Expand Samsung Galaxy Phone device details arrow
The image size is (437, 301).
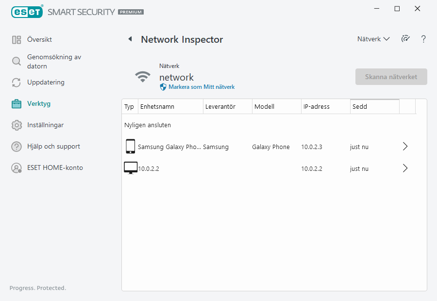tap(405, 147)
